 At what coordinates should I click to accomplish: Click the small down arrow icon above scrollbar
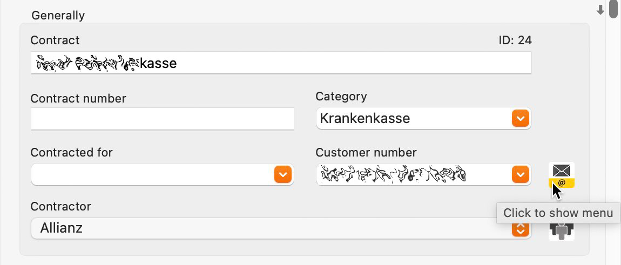(600, 10)
